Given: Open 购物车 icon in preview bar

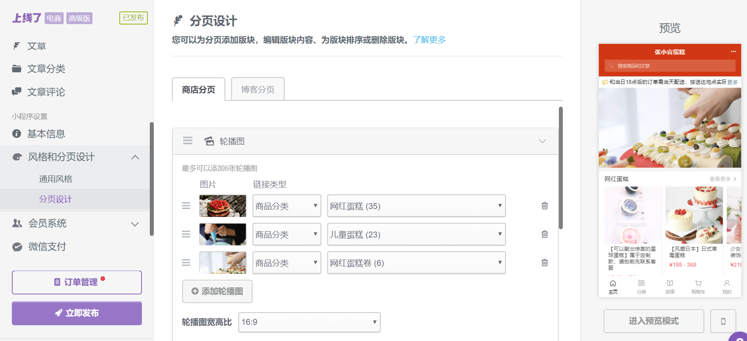Looking at the screenshot, I should 698,287.
